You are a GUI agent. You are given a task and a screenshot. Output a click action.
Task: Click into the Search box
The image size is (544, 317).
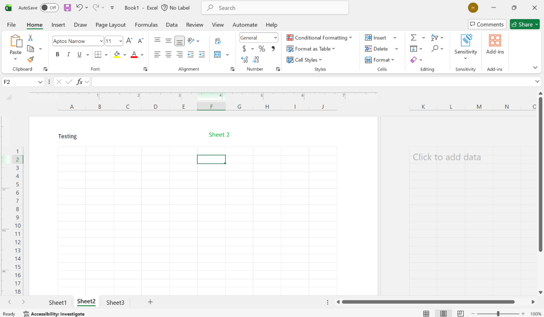[x=275, y=7]
